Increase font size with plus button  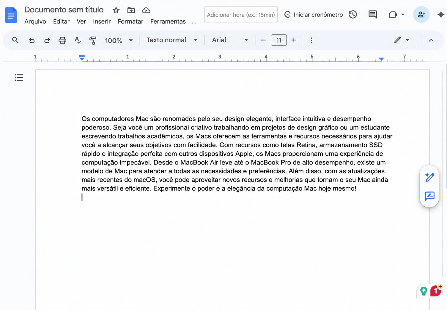point(294,40)
